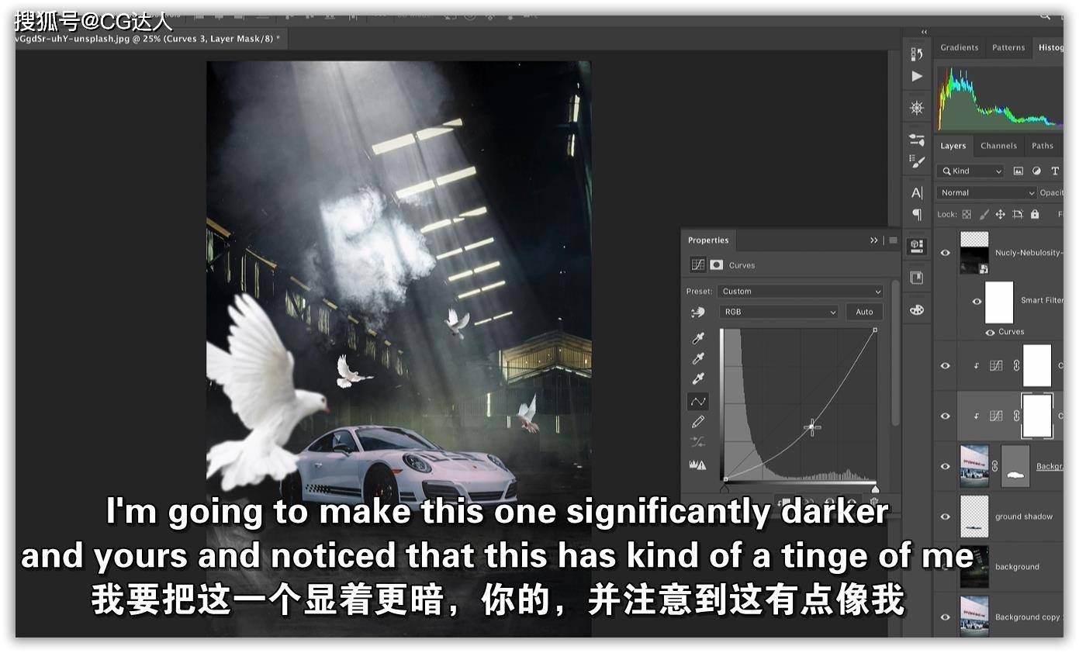1079x653 pixels.
Task: Hide the ground shadow layer
Action: click(945, 517)
